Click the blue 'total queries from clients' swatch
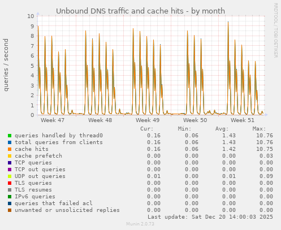Image resolution: width=281 pixels, height=230 pixels. [x=10, y=142]
